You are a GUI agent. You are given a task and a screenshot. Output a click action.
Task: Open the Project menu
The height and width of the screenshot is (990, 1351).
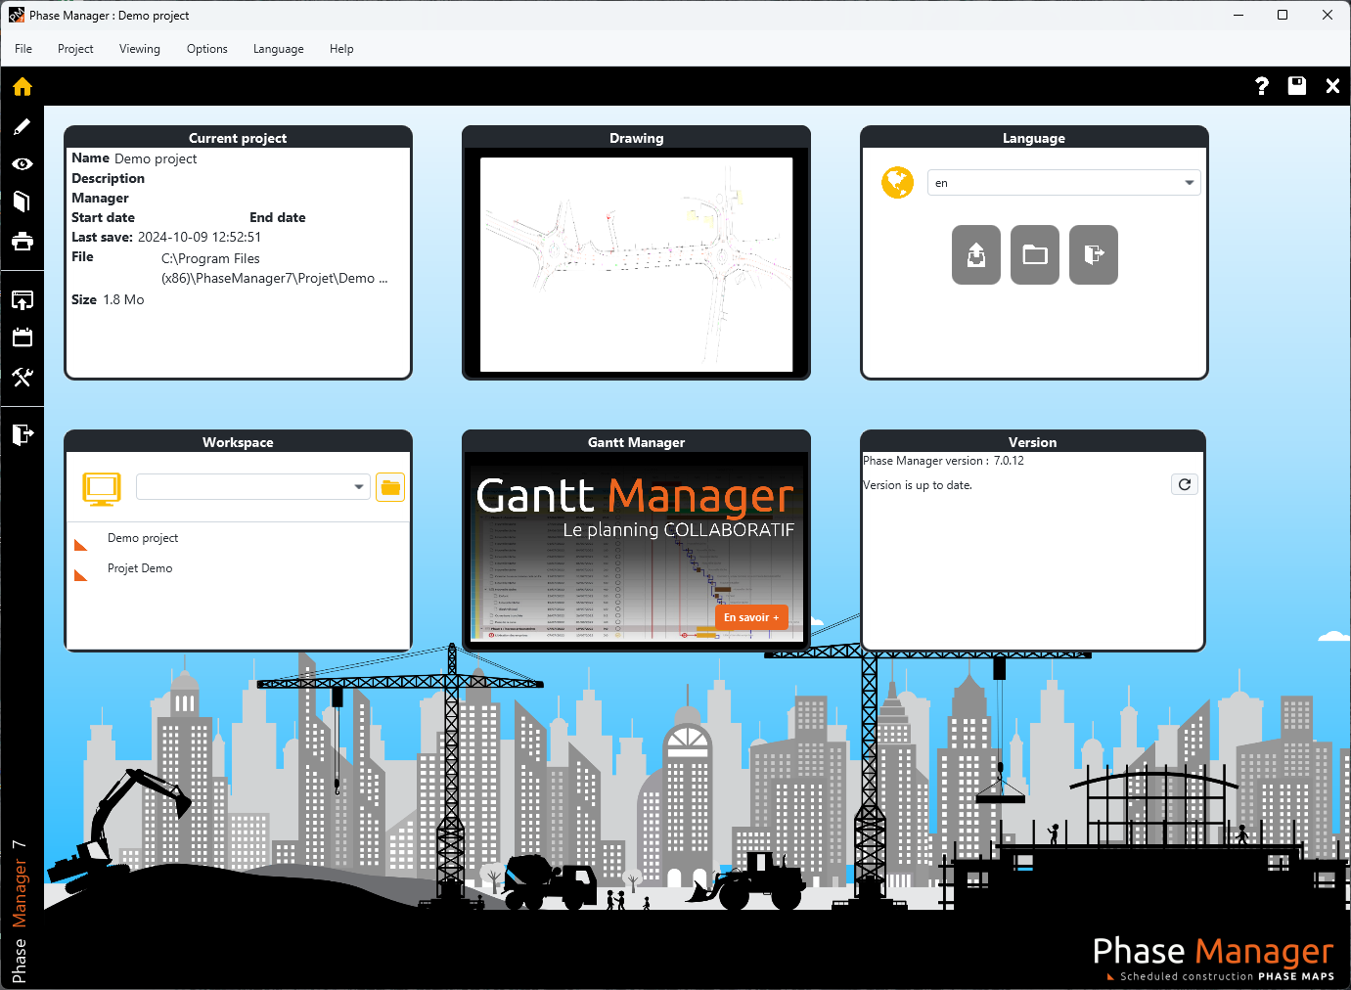coord(75,49)
